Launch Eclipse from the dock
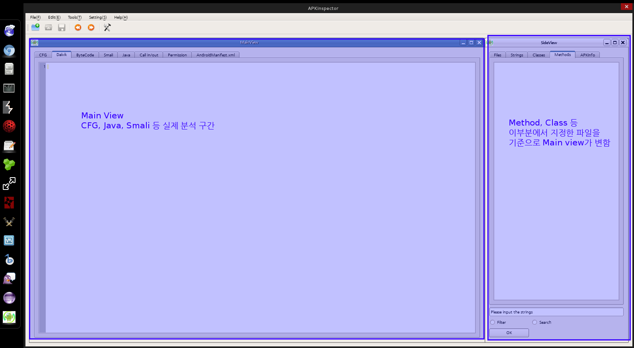The height and width of the screenshot is (348, 634). pos(9,298)
